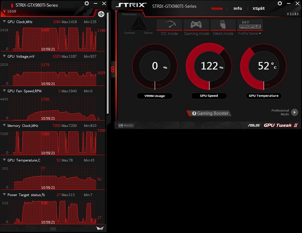Click the OC mode label
Image resolution: width=302 pixels, height=233 pixels.
tap(169, 34)
